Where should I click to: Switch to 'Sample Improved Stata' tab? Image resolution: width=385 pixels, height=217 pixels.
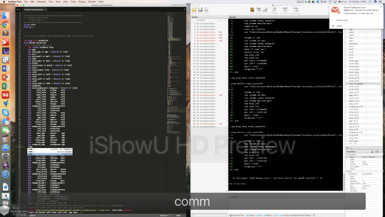click(x=33, y=10)
